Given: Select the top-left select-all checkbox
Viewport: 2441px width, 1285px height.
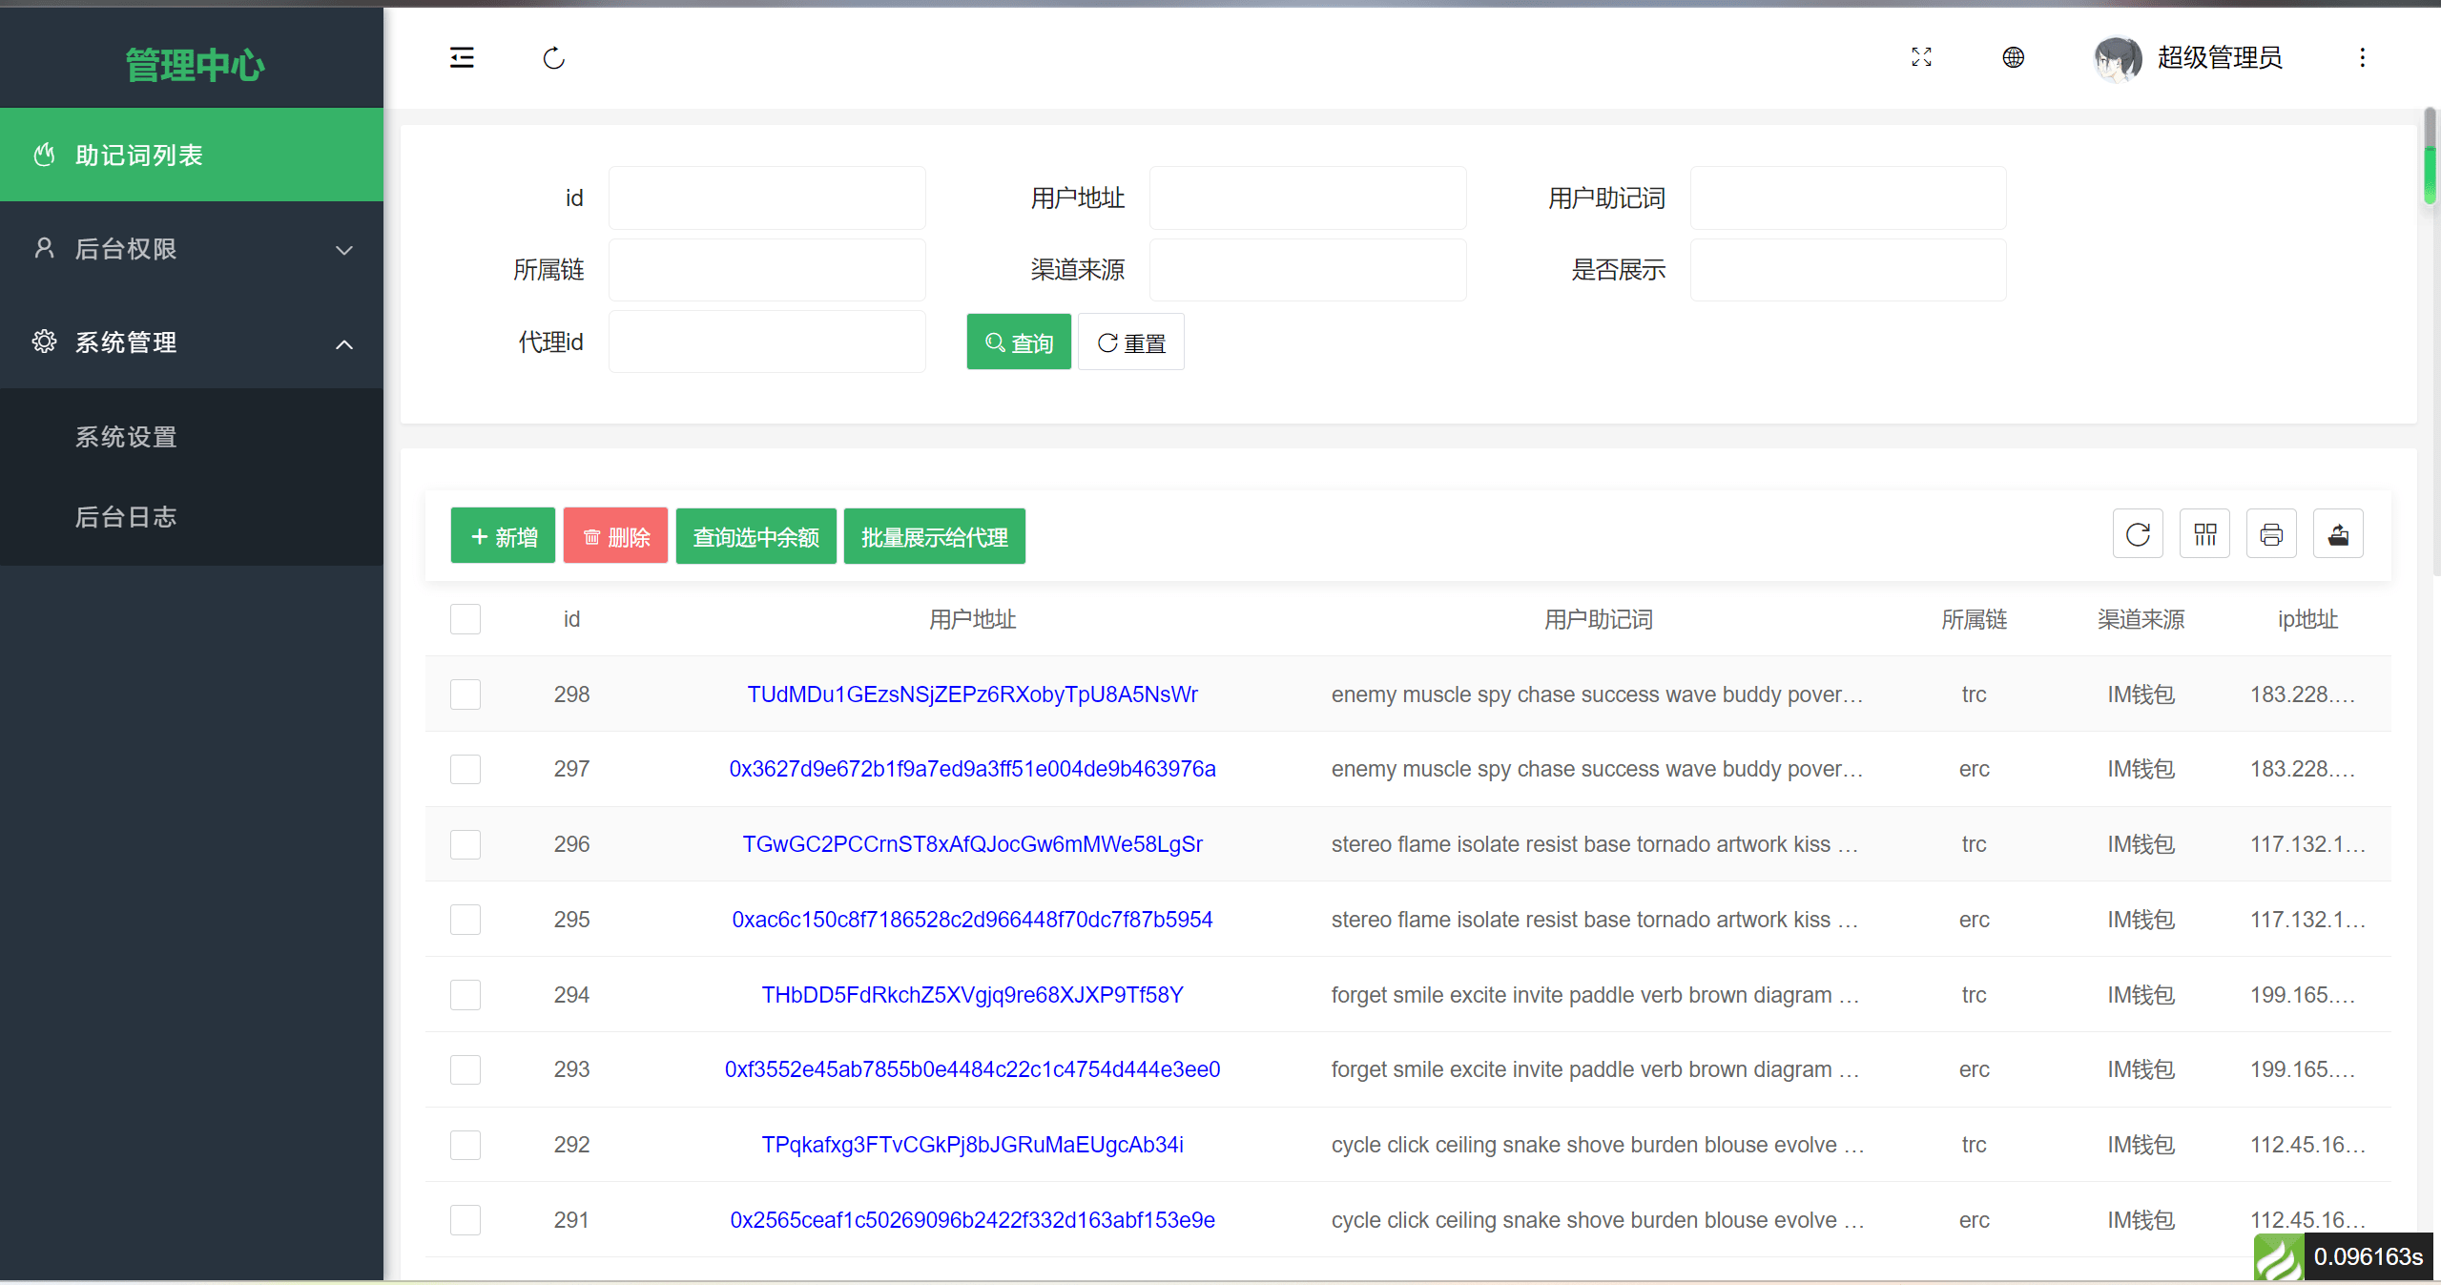Looking at the screenshot, I should pos(465,620).
